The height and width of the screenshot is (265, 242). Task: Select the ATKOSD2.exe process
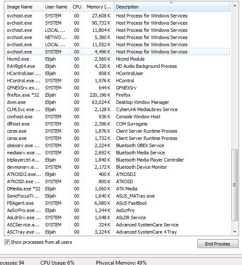[x=117, y=174]
